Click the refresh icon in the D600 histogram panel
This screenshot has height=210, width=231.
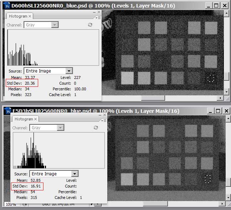pos(90,25)
